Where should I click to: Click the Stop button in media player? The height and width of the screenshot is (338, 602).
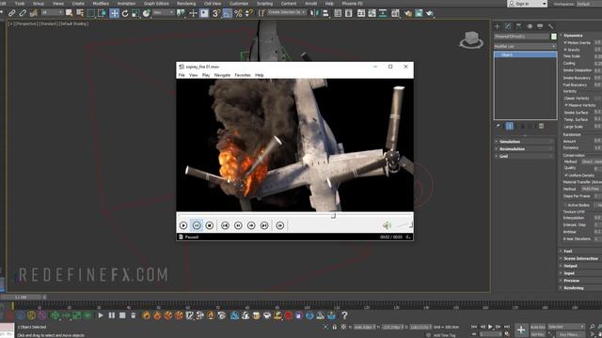(210, 225)
